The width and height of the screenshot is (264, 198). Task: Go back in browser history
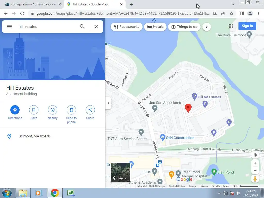[6, 13]
